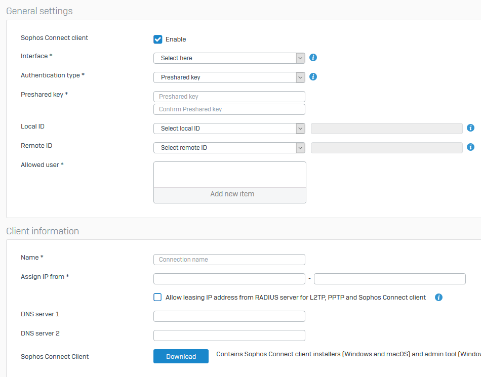This screenshot has height=377, width=481.
Task: Focus the Preshared key input field
Action: (229, 97)
